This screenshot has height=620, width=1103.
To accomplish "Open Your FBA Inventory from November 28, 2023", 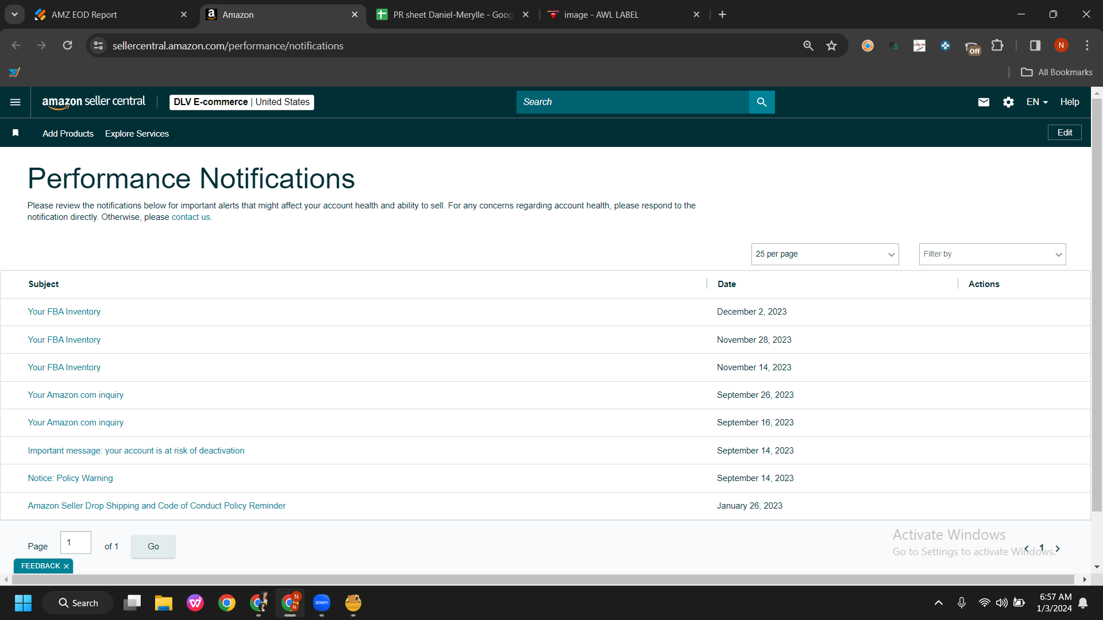I will pos(64,340).
